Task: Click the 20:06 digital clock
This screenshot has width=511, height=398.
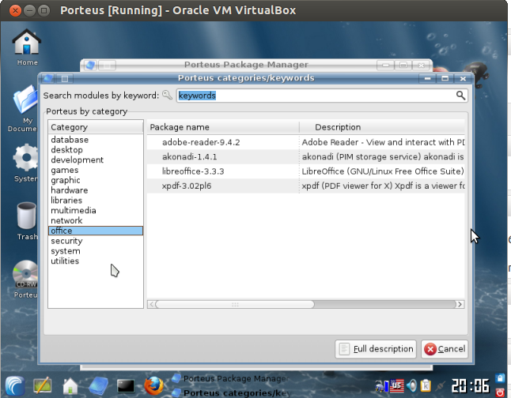Action: [471, 386]
